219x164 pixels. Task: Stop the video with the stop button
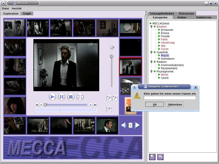[x=71, y=97]
